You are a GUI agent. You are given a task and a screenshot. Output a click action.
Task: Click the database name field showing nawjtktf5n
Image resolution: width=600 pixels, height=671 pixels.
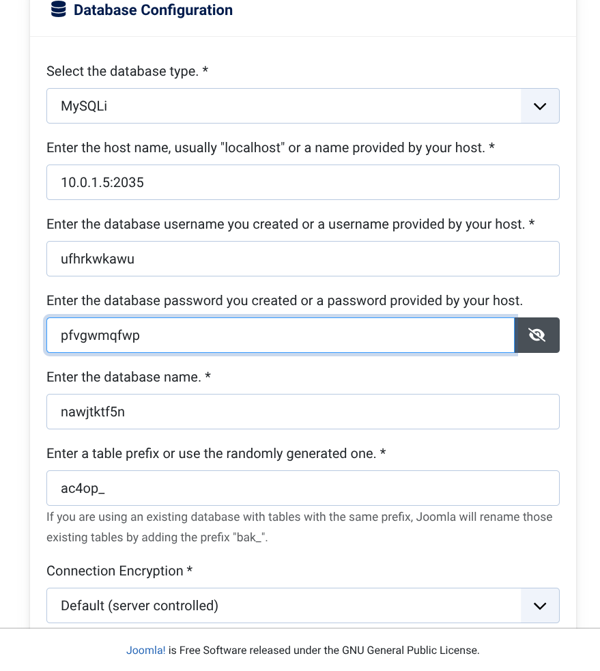[x=303, y=412]
